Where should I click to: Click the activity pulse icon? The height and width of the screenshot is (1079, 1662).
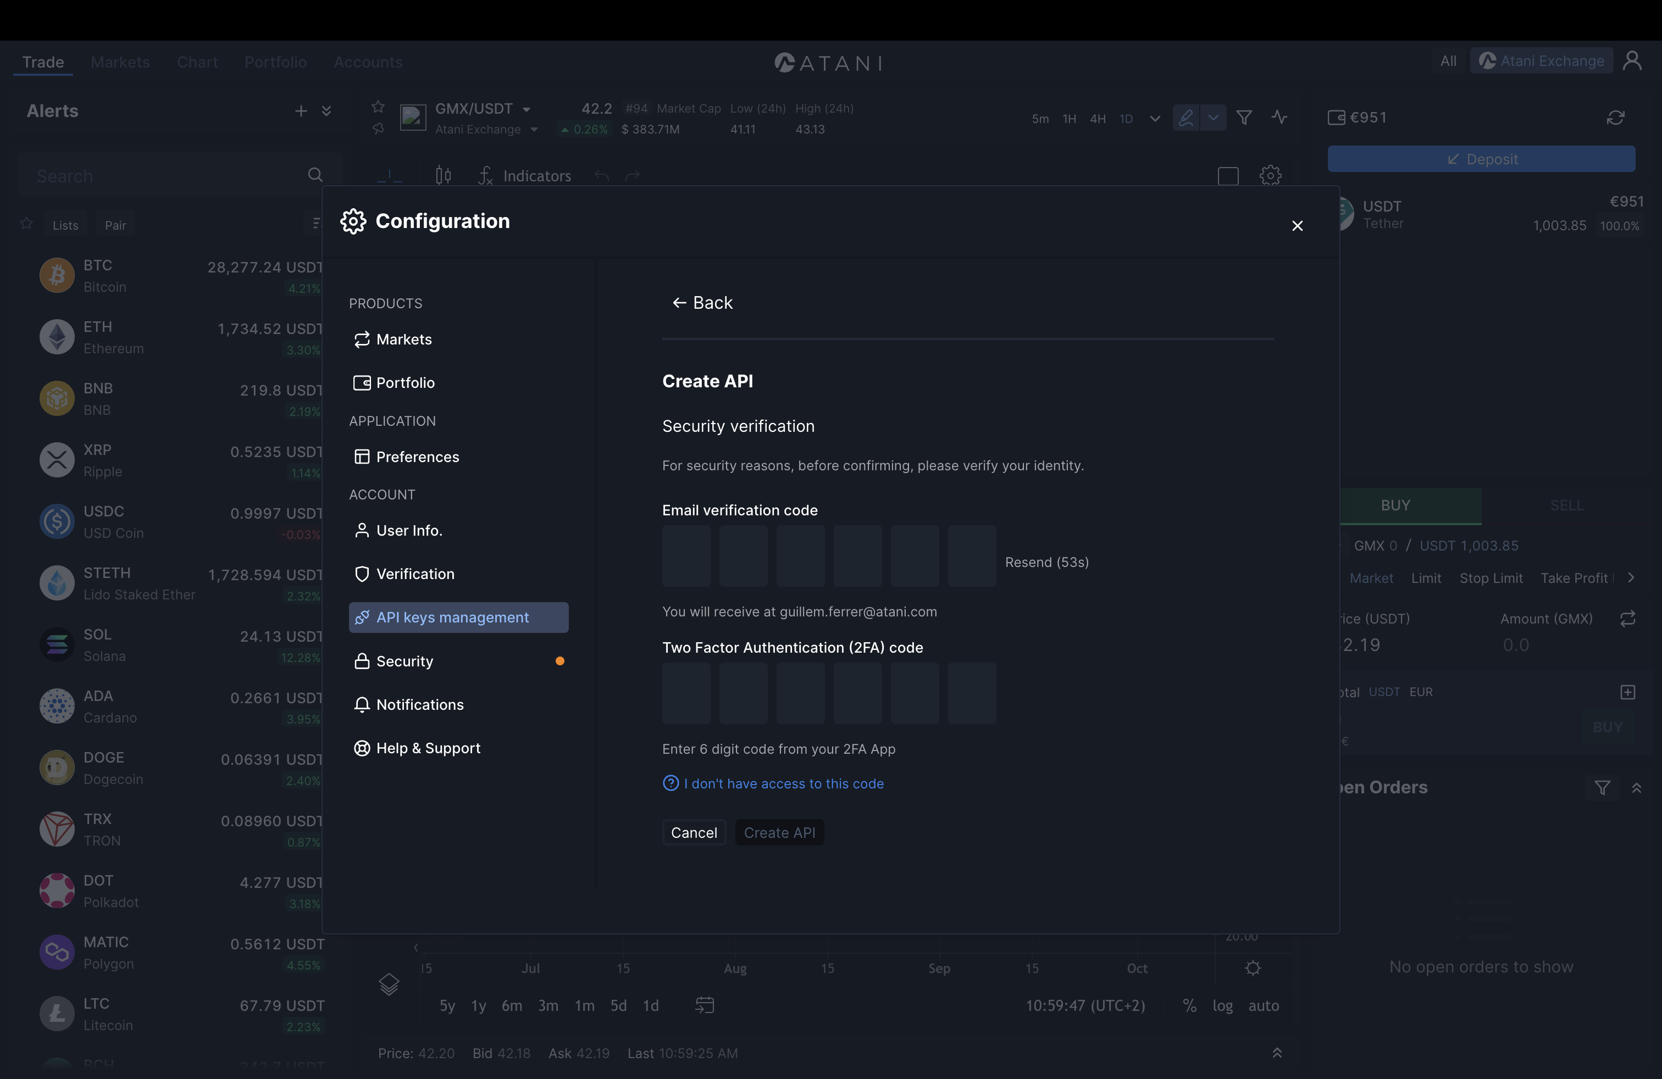(x=1279, y=116)
